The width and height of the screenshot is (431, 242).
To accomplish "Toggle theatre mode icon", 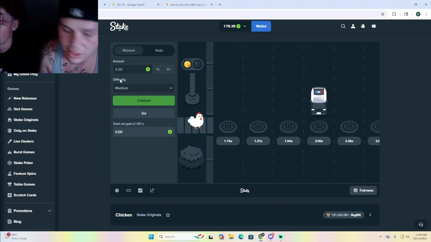I will [x=129, y=190].
